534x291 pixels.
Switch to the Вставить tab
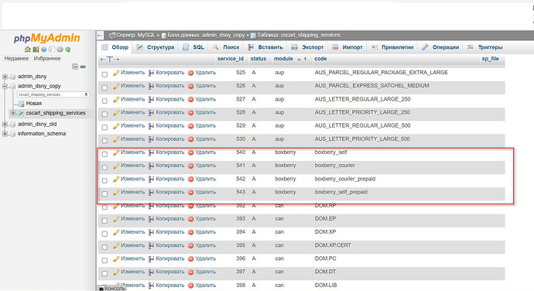(265, 47)
